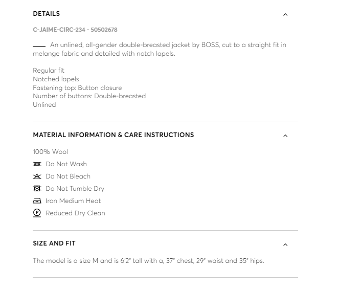Click the Regular fit line

(49, 71)
